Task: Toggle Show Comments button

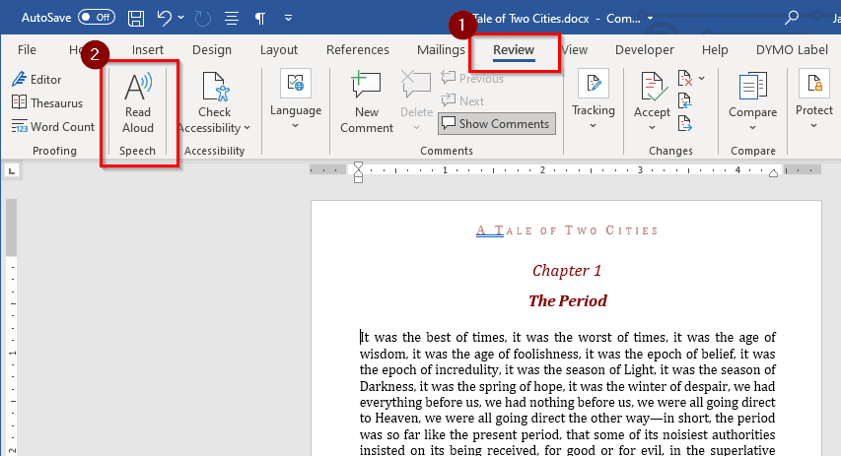Action: point(497,124)
